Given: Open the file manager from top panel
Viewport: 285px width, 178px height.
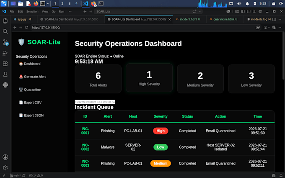Looking at the screenshot, I should tap(21, 3).
